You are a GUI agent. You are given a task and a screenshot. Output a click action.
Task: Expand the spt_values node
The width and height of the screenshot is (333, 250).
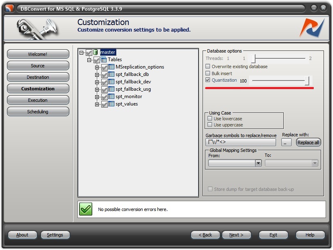97,104
